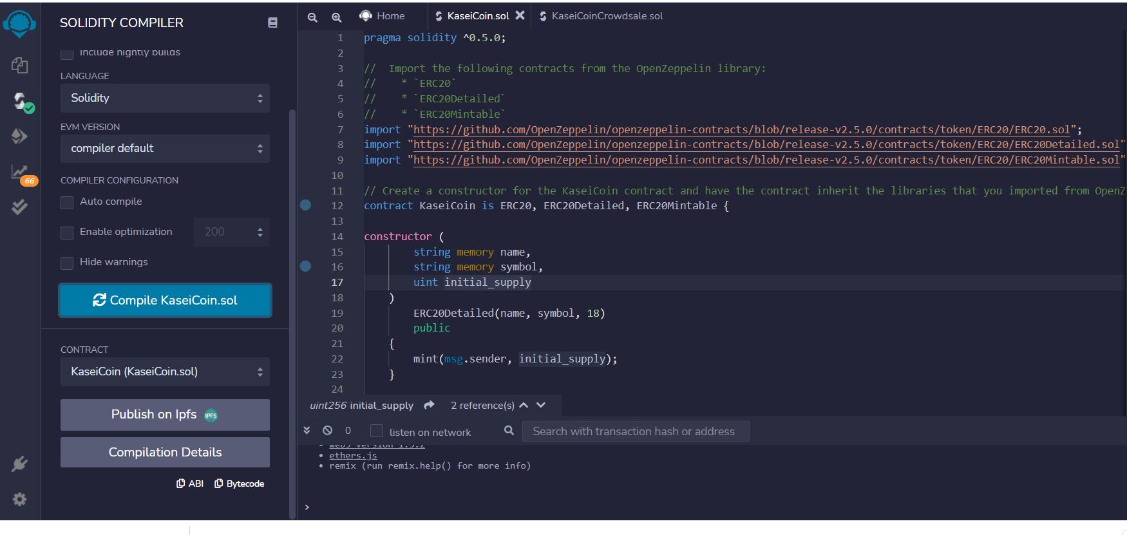
Task: Click the Remix logo icon
Action: pyautogui.click(x=19, y=24)
